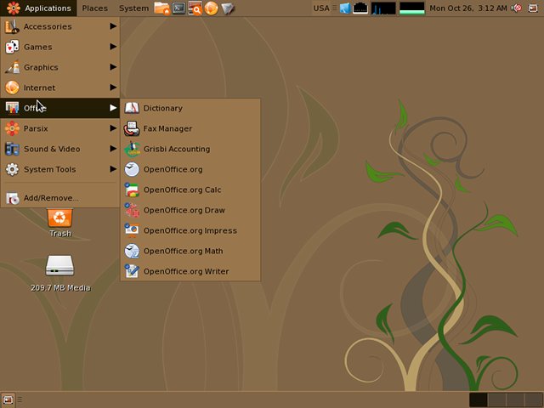Expand the Accessories submenu arrow
This screenshot has height=408, width=544.
(x=113, y=26)
